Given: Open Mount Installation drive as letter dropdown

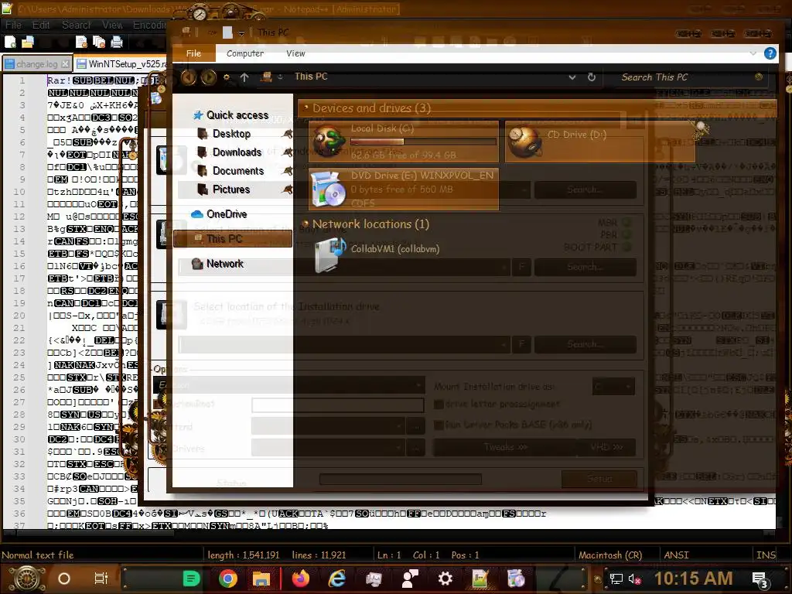Looking at the screenshot, I should [613, 387].
